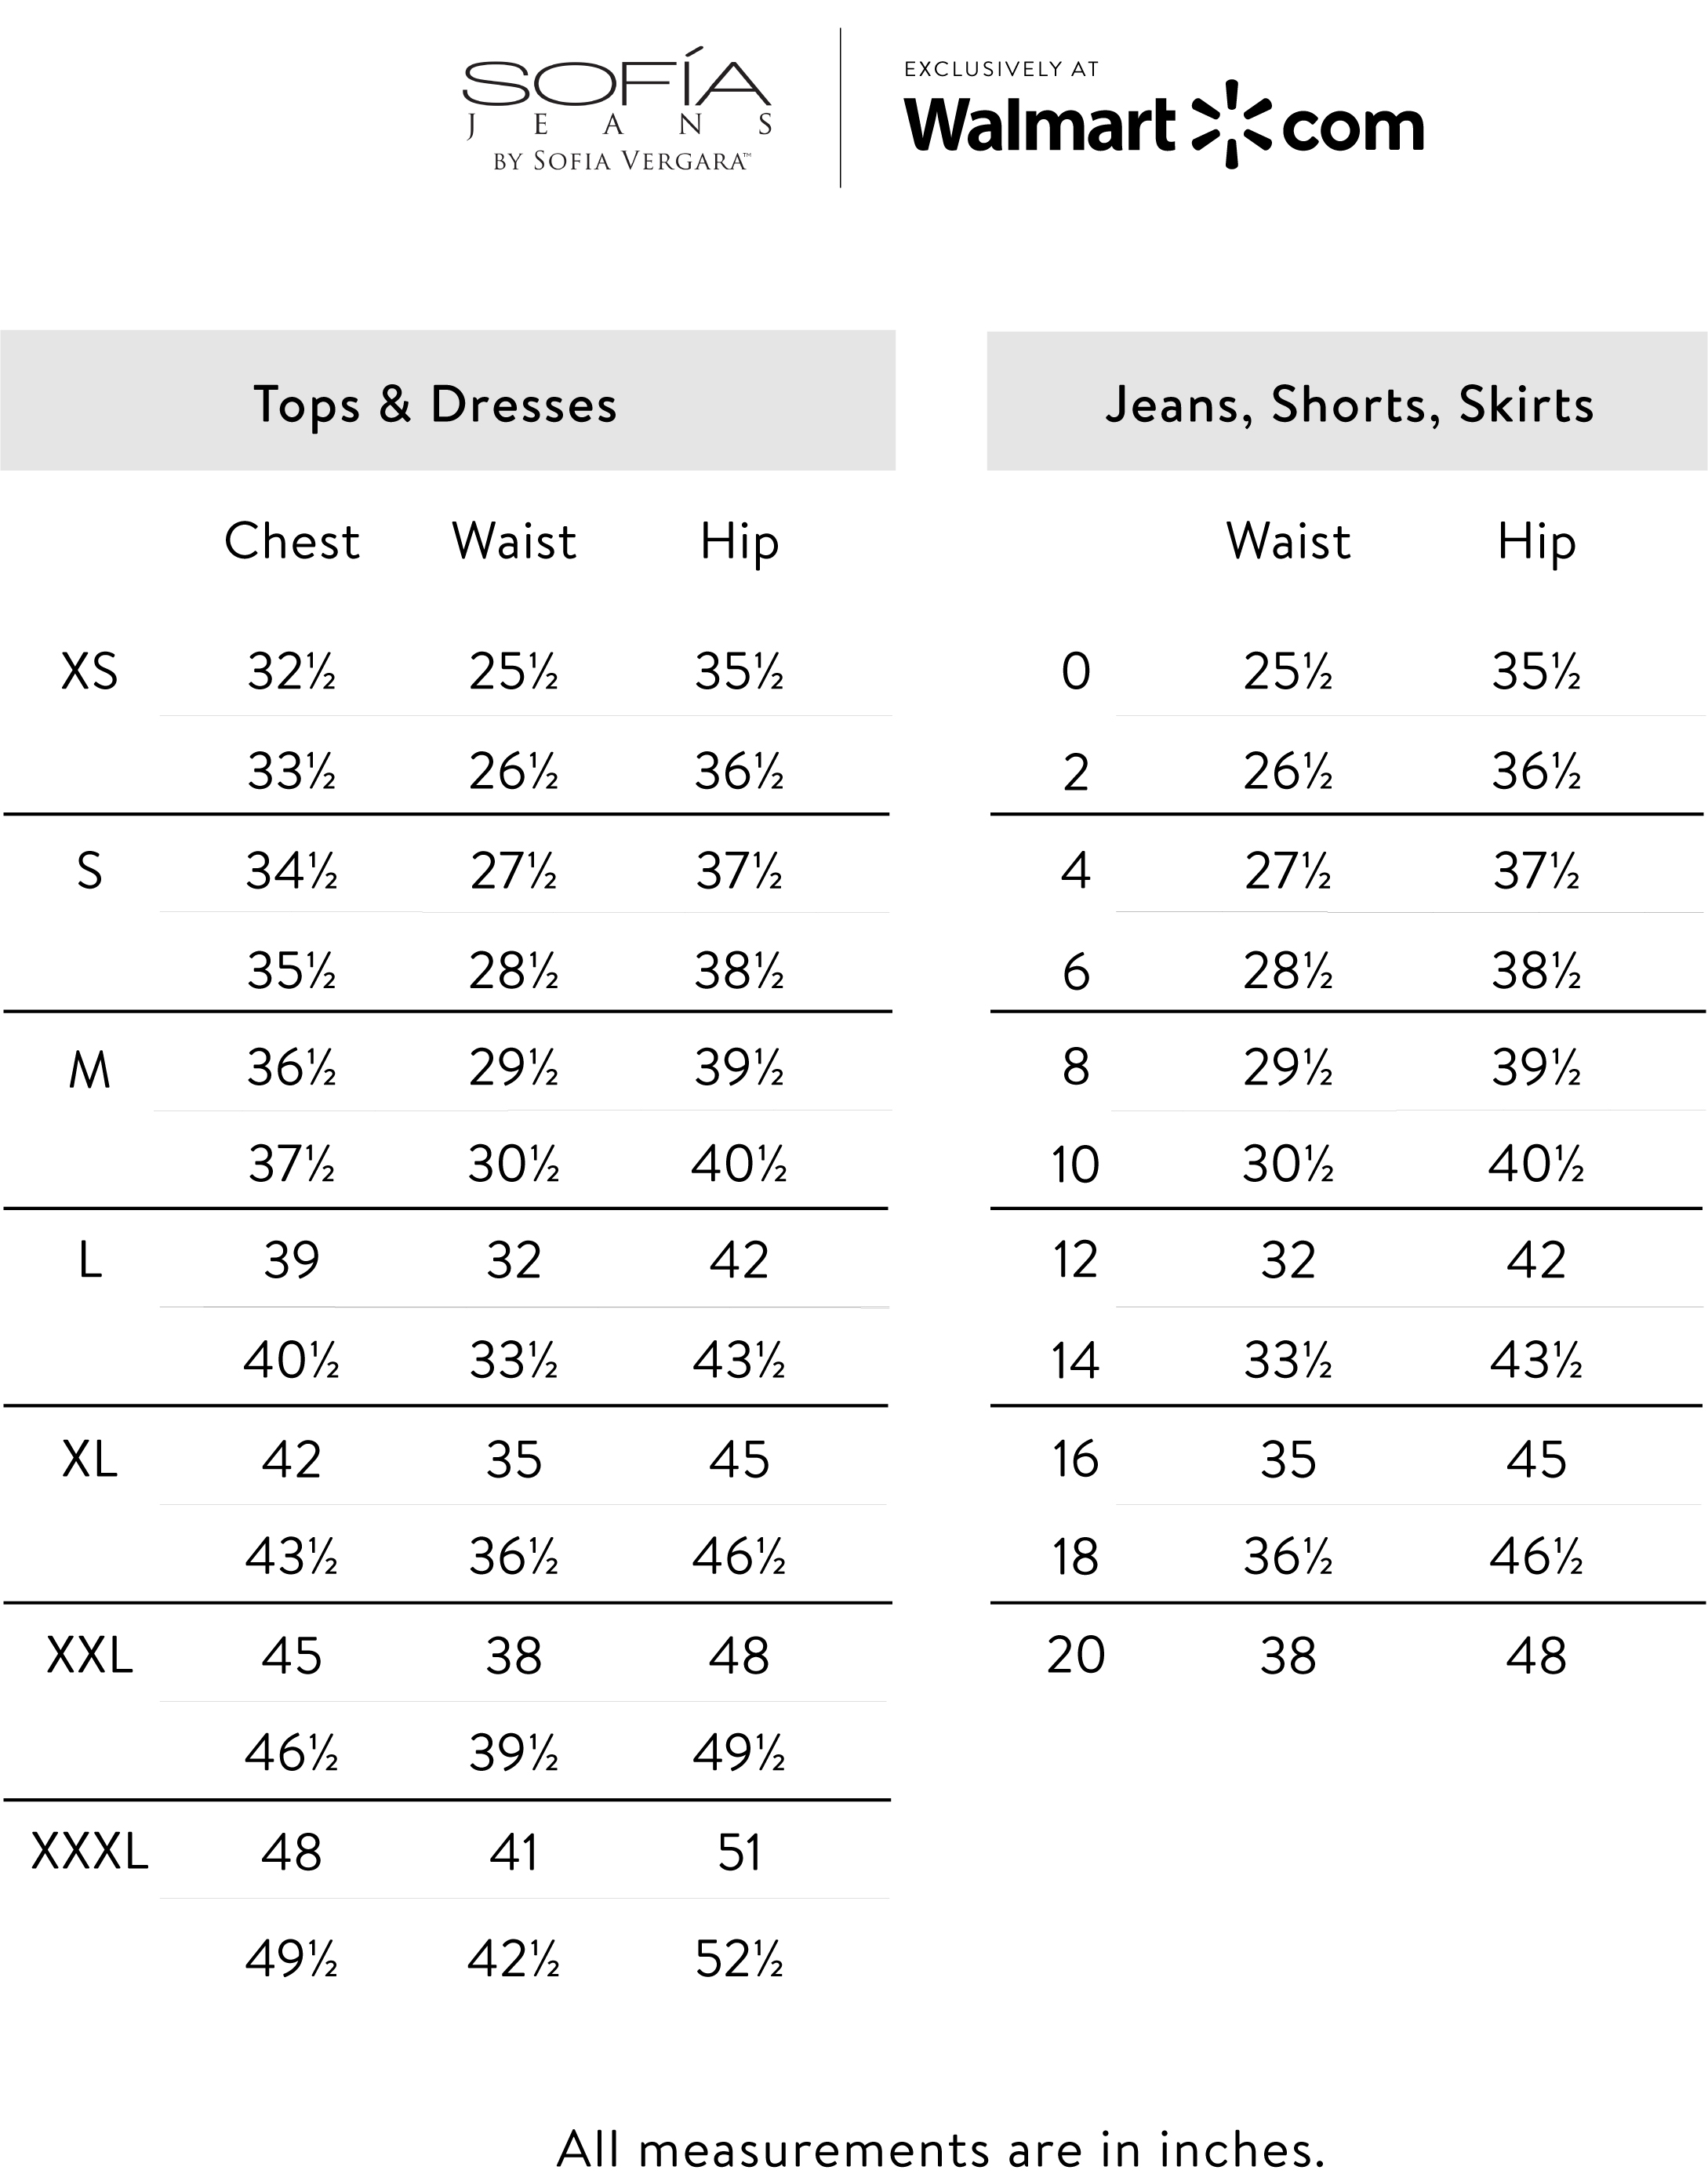Click the Chest column heading

tap(291, 542)
